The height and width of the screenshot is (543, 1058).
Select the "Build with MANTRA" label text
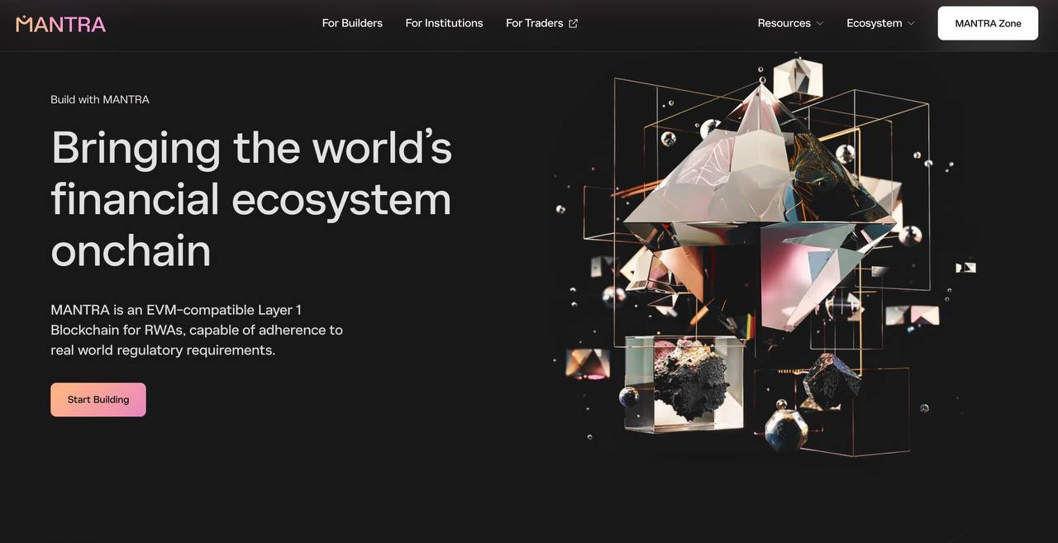(100, 99)
